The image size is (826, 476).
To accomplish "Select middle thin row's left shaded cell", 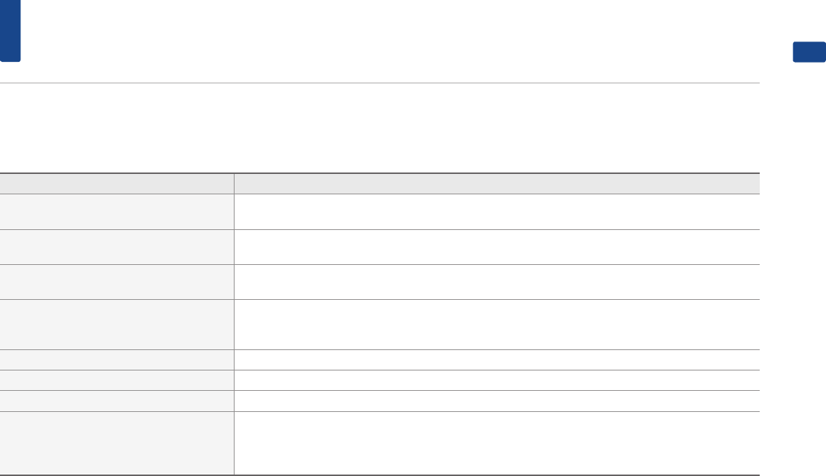I will [117, 380].
